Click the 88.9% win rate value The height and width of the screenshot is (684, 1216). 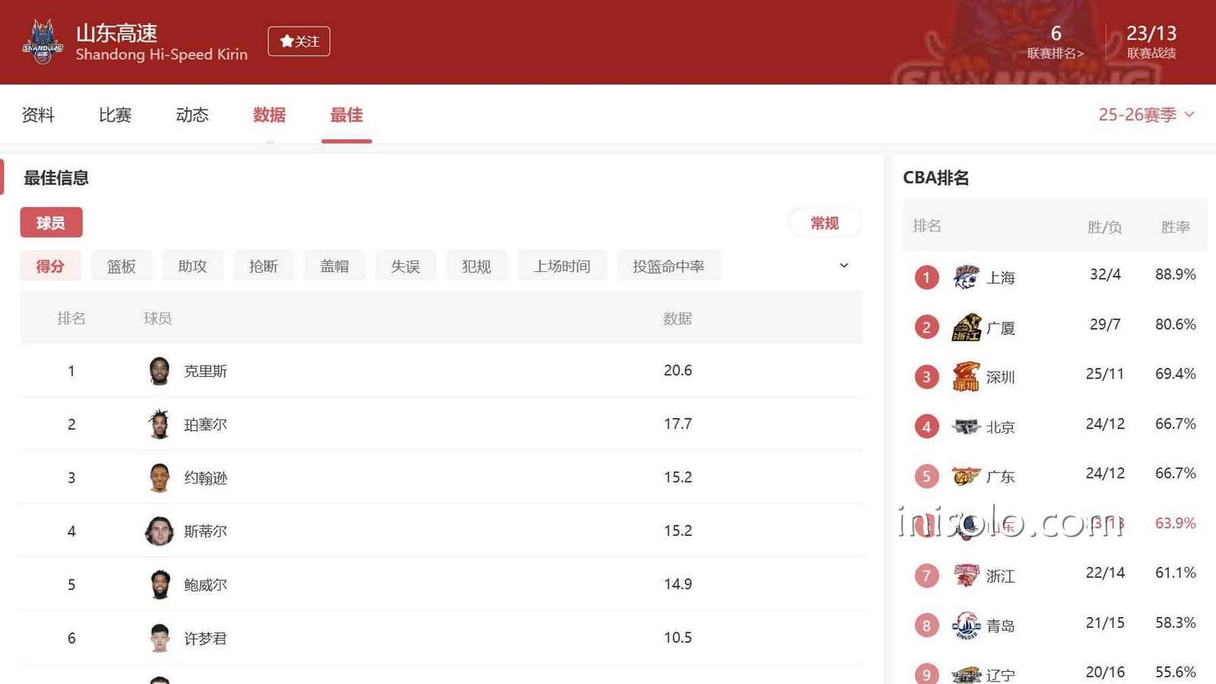1175,274
